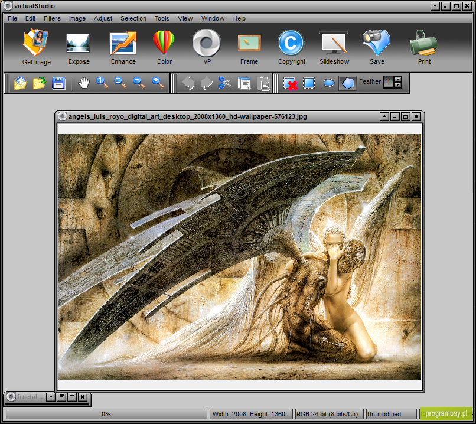This screenshot has height=424, width=476.
Task: Choose the rectangular selection tool
Action: pos(309,83)
